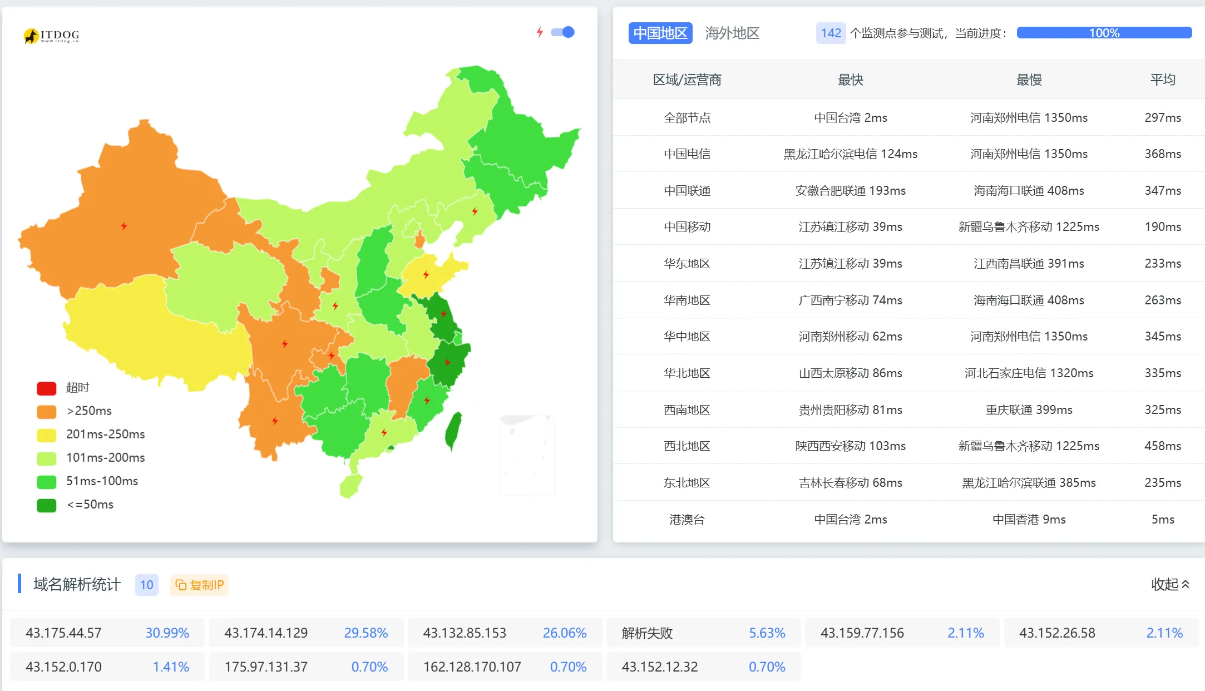Click the 平均 column header
Screen dimensions: 1205x691
point(1163,80)
